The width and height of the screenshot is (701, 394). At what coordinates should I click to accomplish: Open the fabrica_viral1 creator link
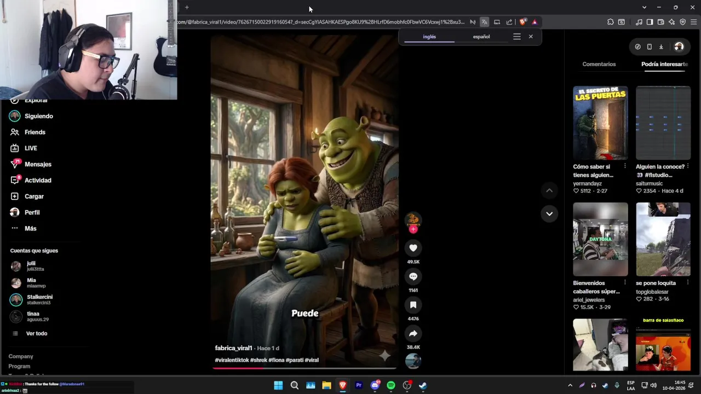[233, 348]
